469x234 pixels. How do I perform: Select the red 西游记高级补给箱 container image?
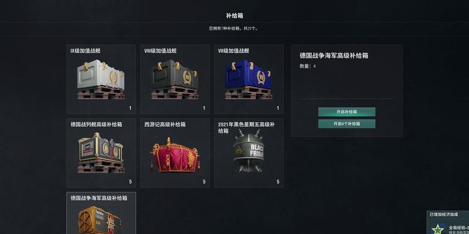tap(175, 154)
